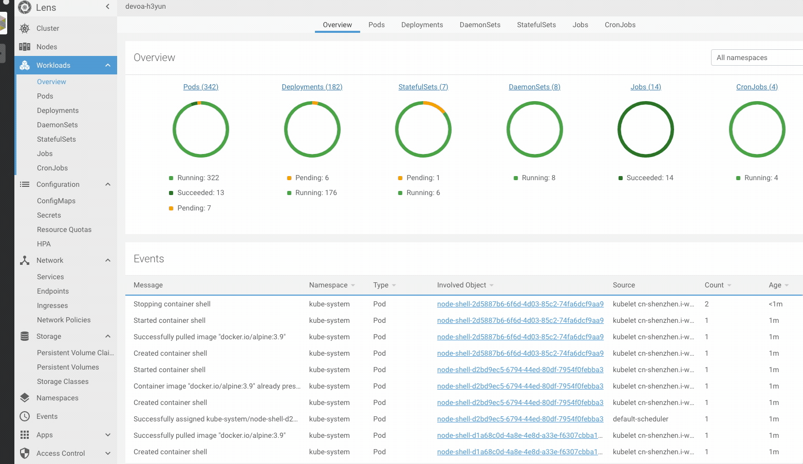Click the StatefulSets donut chart
This screenshot has width=803, height=464.
[423, 129]
